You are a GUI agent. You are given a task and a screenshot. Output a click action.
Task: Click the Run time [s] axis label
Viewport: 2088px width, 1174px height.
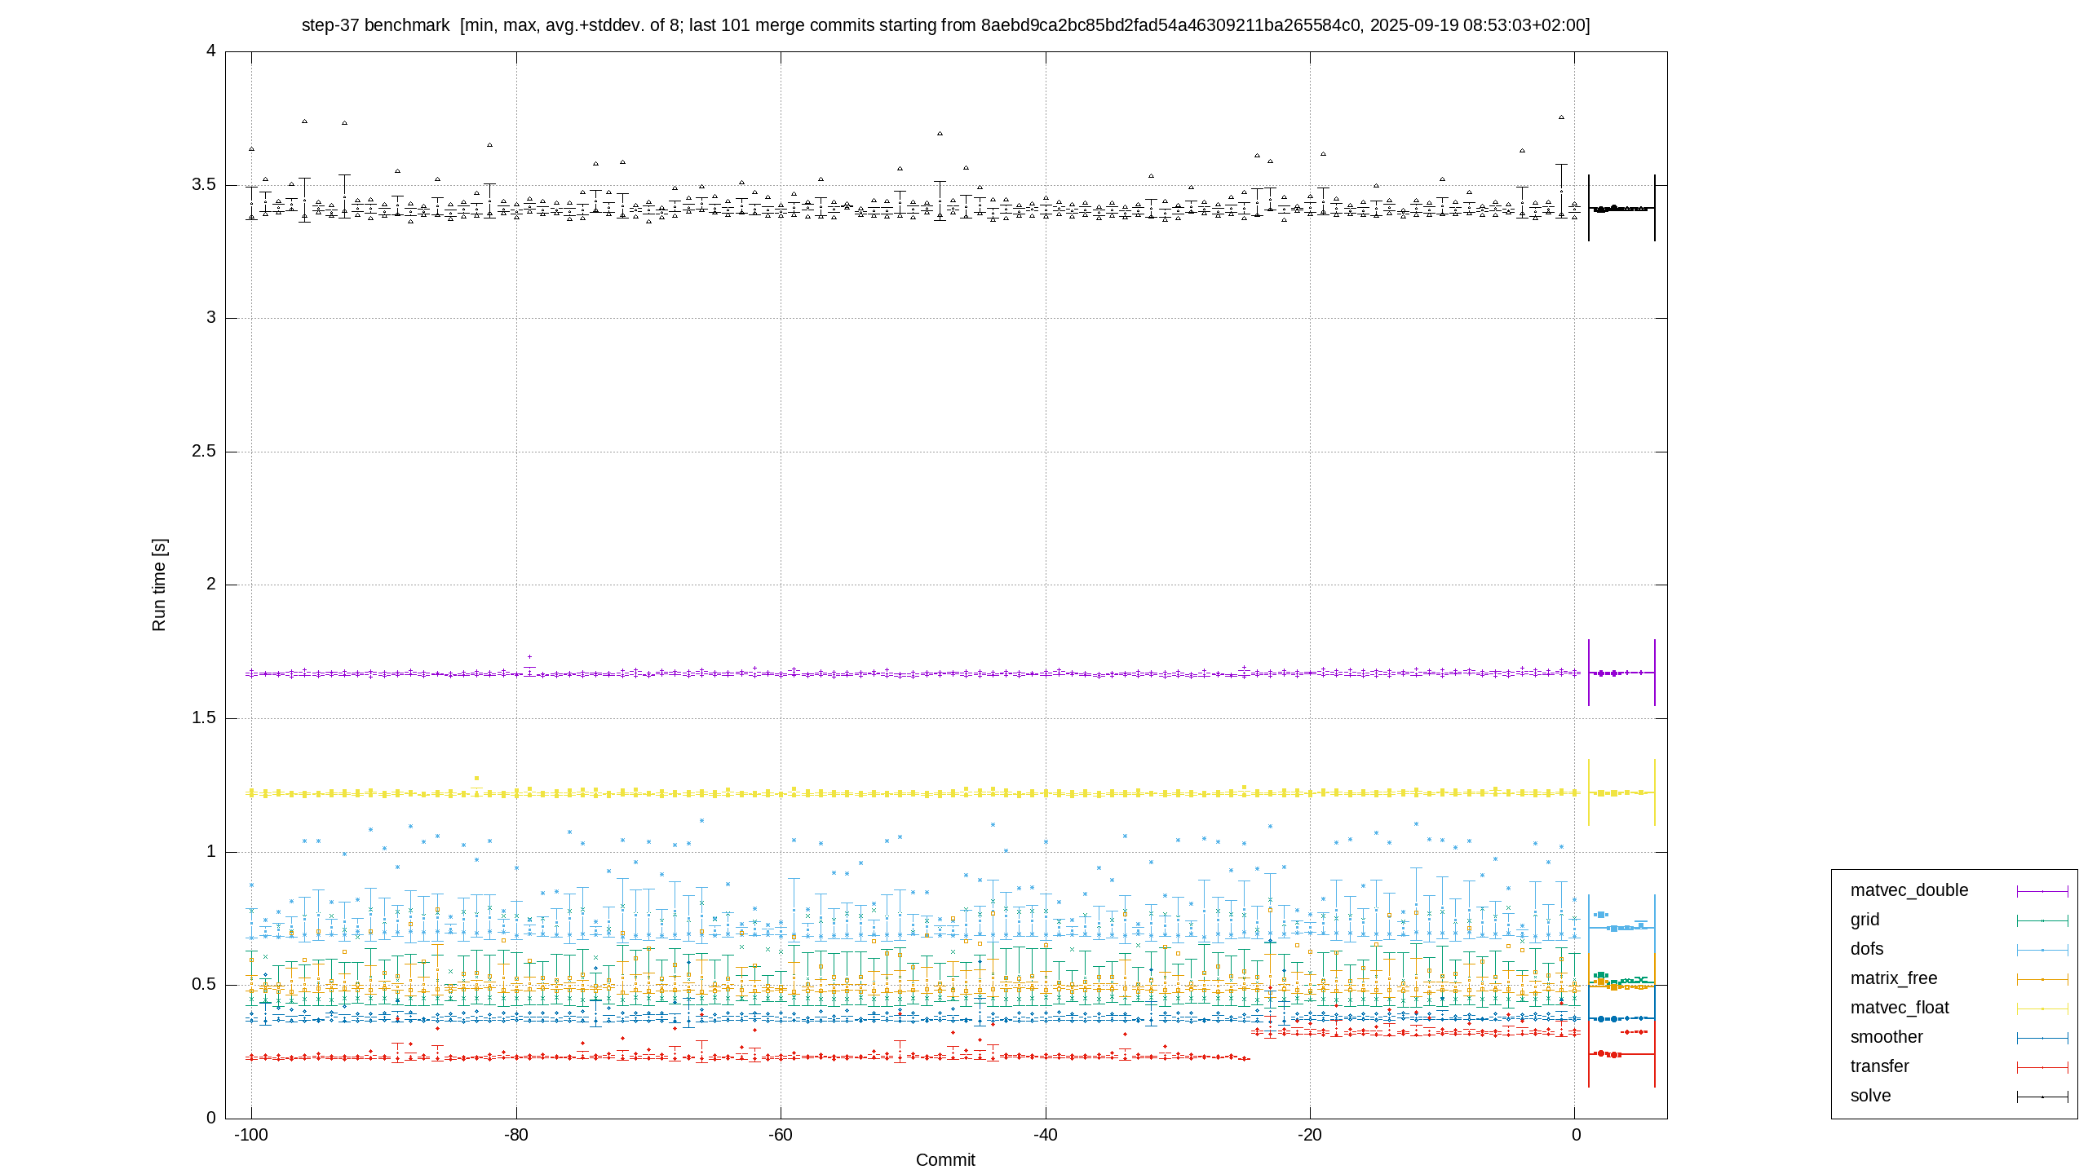click(159, 585)
